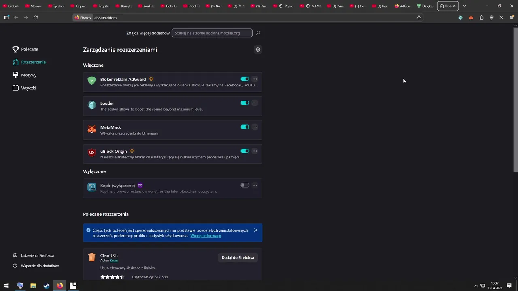
Task: Open more options for uBlock Origin
Action: pos(255,151)
